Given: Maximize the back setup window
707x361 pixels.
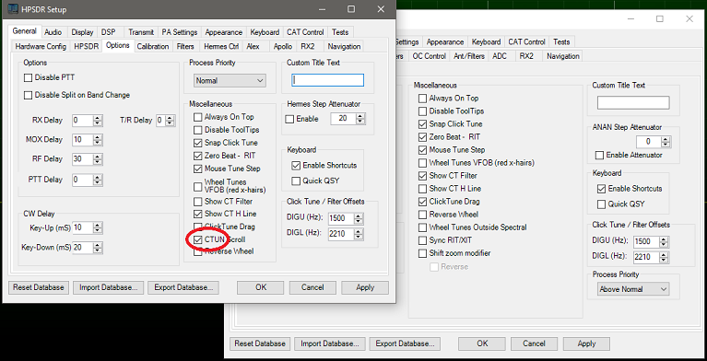Looking at the screenshot, I should 660,19.
